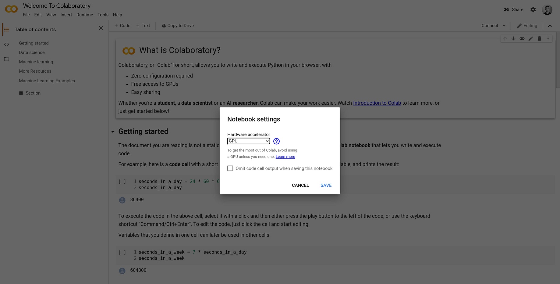
Task: Collapse the header with the caret icon
Action: coord(550,26)
